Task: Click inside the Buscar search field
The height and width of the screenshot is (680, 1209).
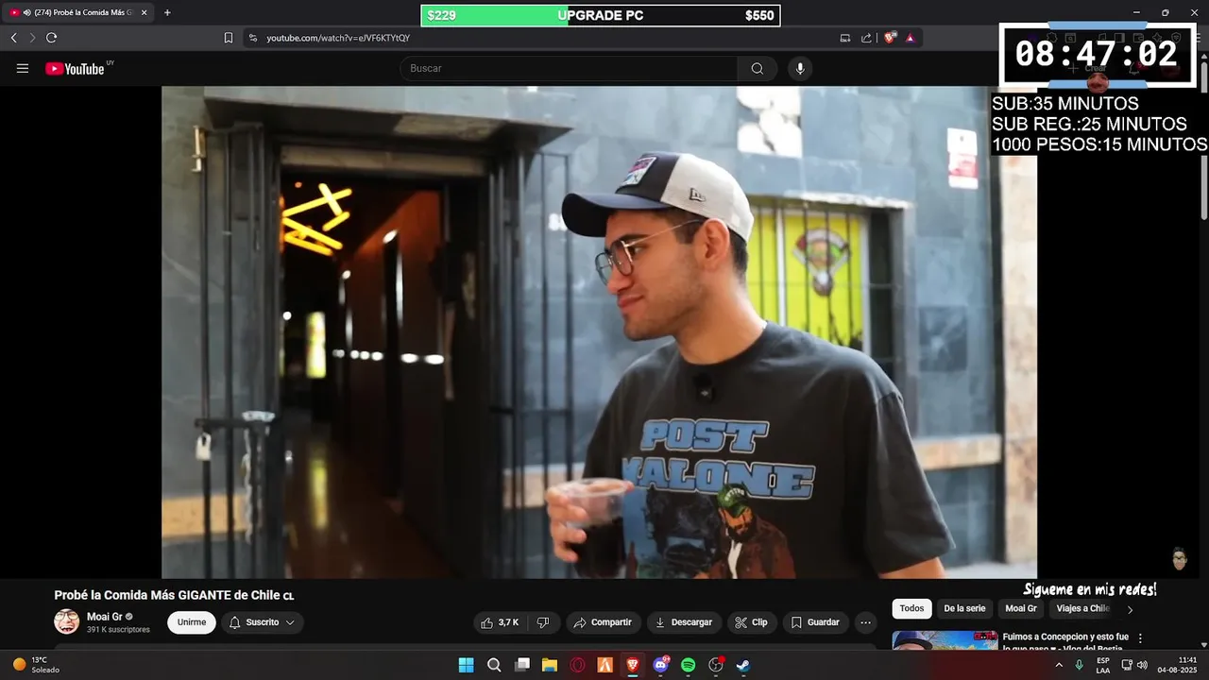Action: click(570, 68)
